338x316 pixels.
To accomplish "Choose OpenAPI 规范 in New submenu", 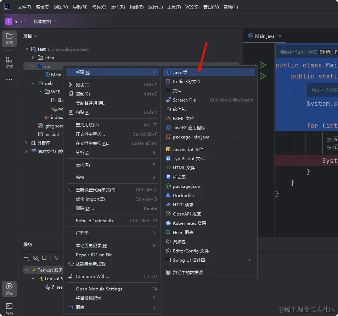I will click(x=209, y=214).
